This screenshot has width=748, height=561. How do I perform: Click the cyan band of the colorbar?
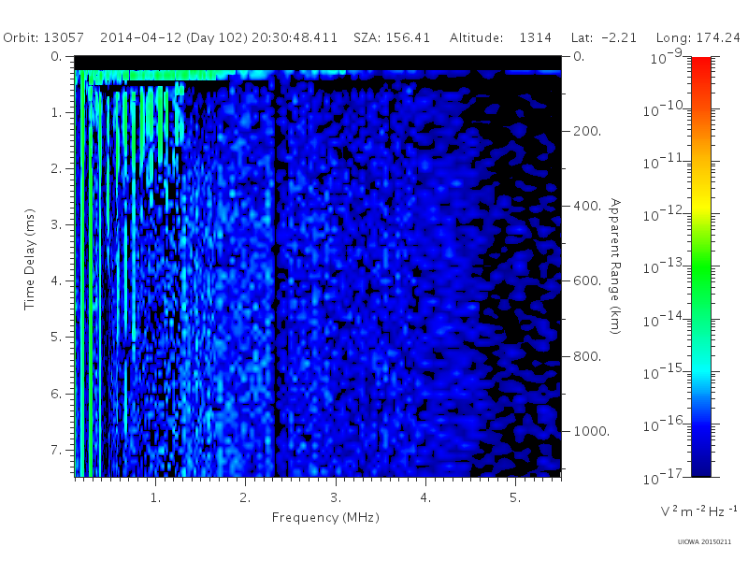pos(701,369)
